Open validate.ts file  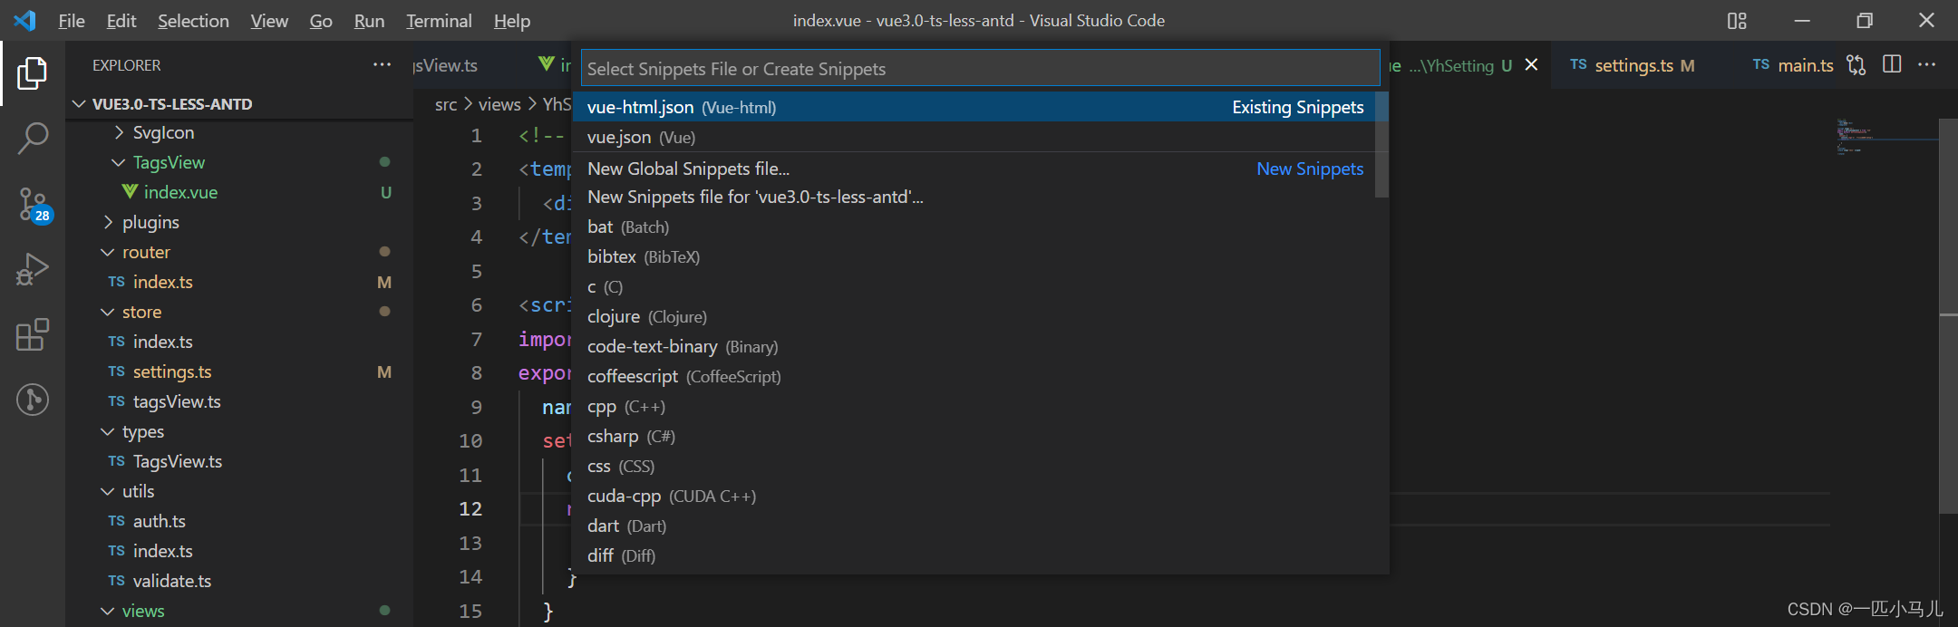(172, 581)
